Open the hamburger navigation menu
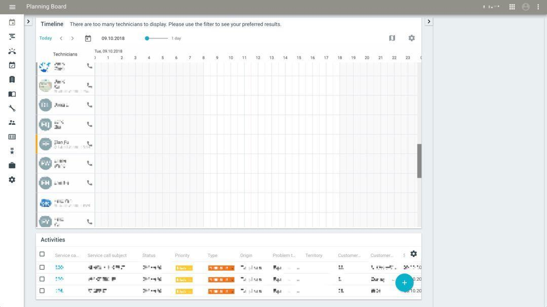 click(x=12, y=7)
